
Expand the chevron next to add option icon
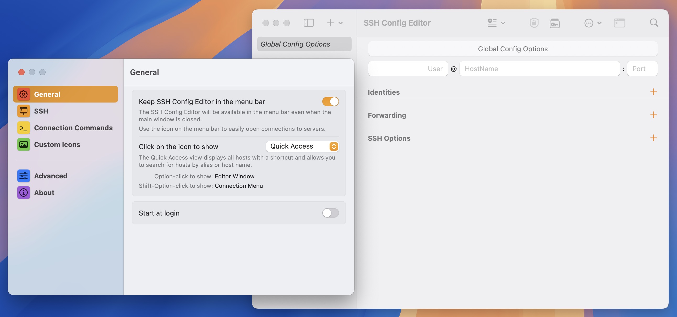point(503,23)
